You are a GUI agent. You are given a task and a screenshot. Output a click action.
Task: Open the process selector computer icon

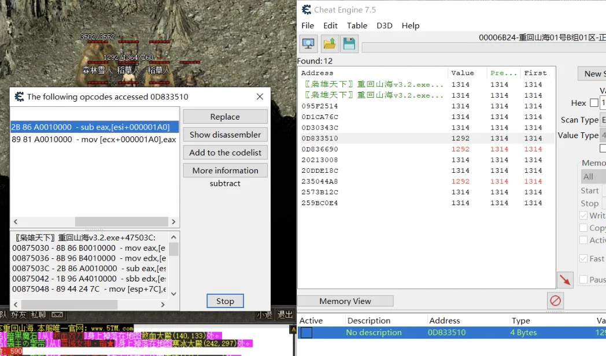tap(308, 43)
